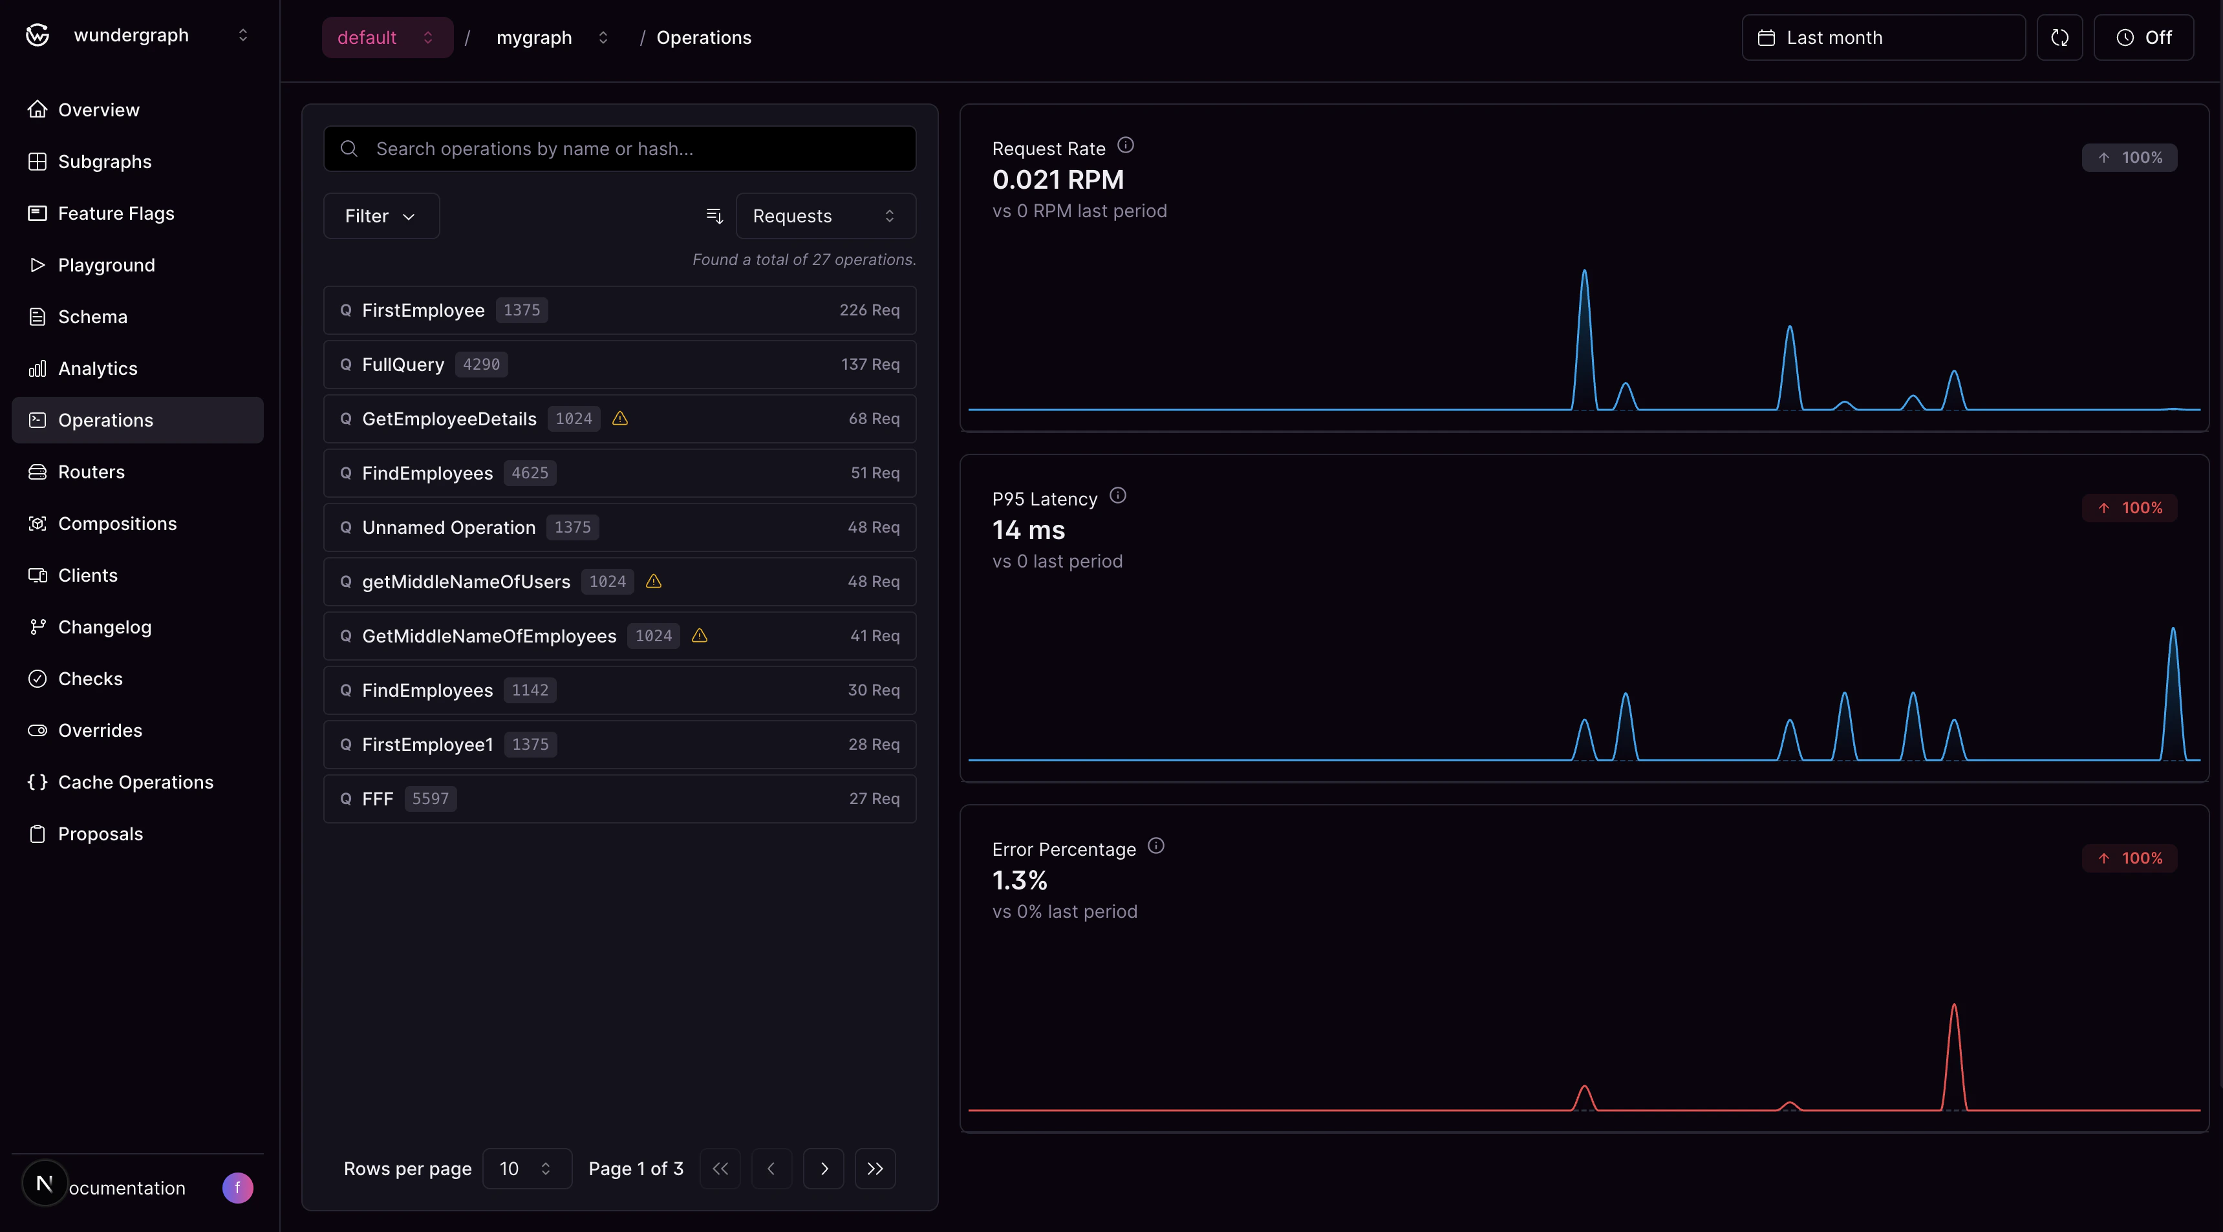2223x1232 pixels.
Task: Open the default namespace selector
Action: pos(386,37)
